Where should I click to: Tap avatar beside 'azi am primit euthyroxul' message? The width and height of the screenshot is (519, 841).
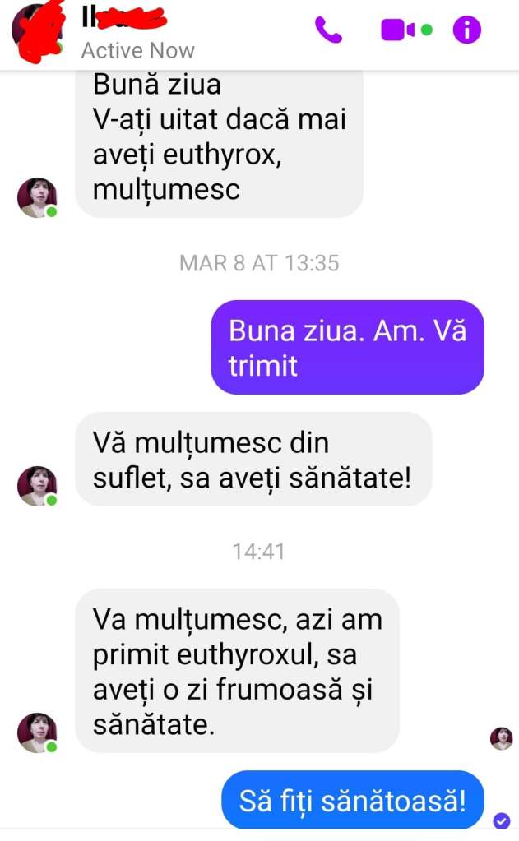pyautogui.click(x=37, y=732)
